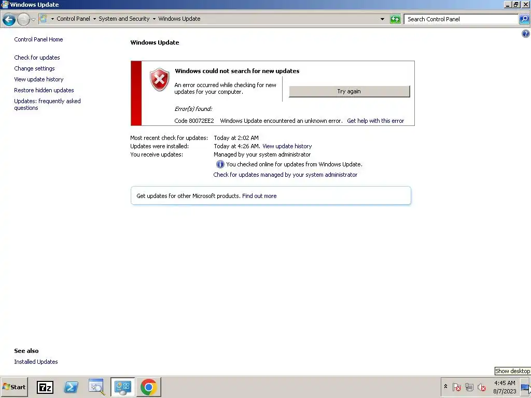The height and width of the screenshot is (398, 531).
Task: Open address bar history dropdown arrow
Action: pos(382,19)
